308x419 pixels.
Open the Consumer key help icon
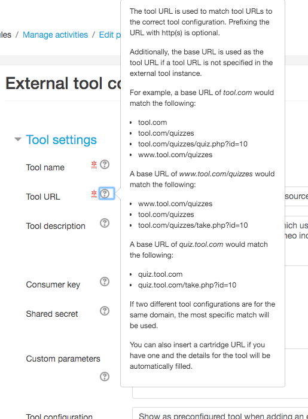tap(105, 282)
